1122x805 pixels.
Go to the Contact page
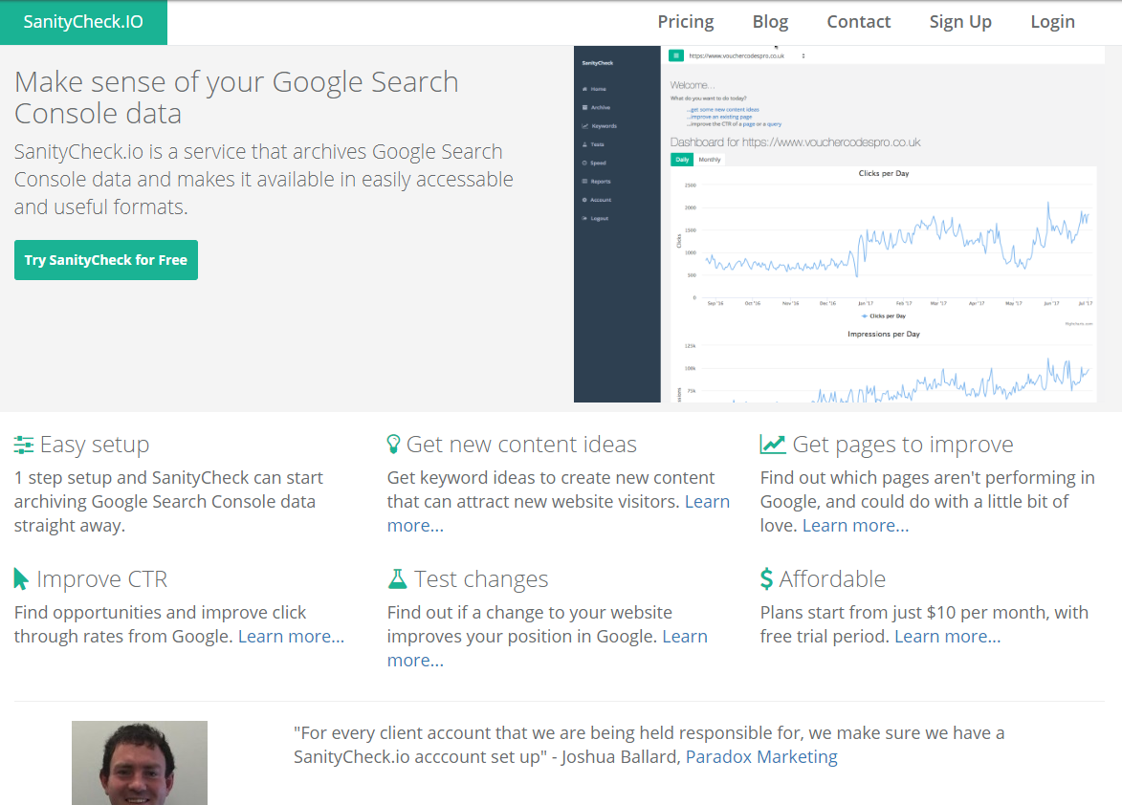pos(859,22)
